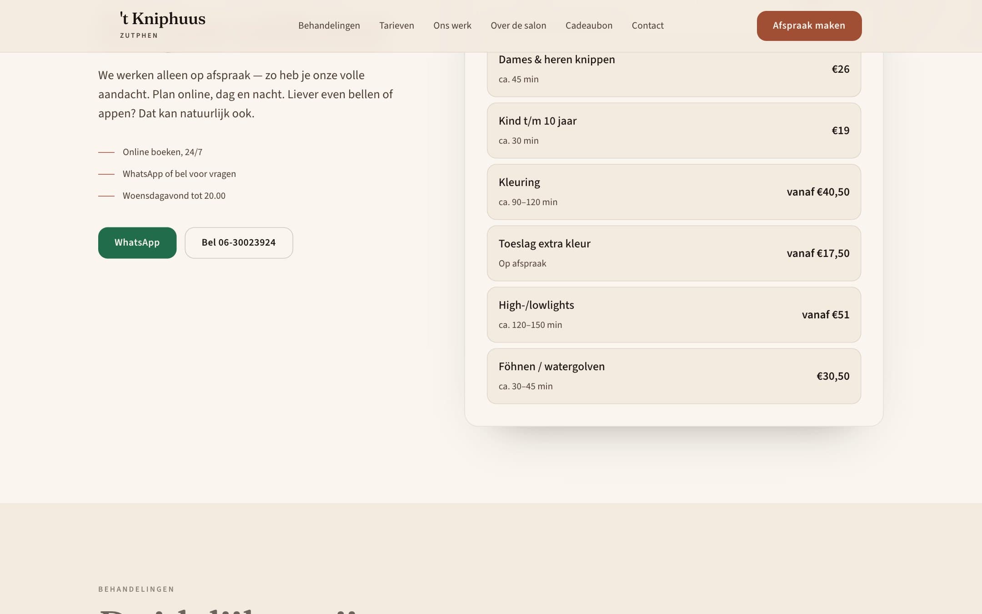Choose the Toeslag extra kleur row
The height and width of the screenshot is (614, 982).
coord(674,253)
